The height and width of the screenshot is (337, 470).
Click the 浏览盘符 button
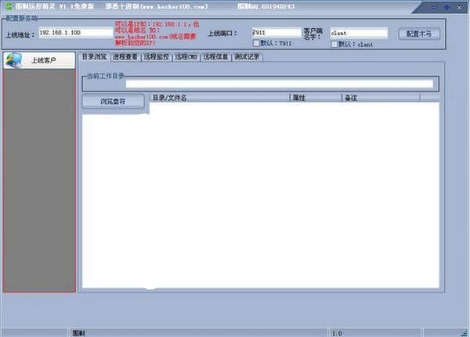coord(115,101)
